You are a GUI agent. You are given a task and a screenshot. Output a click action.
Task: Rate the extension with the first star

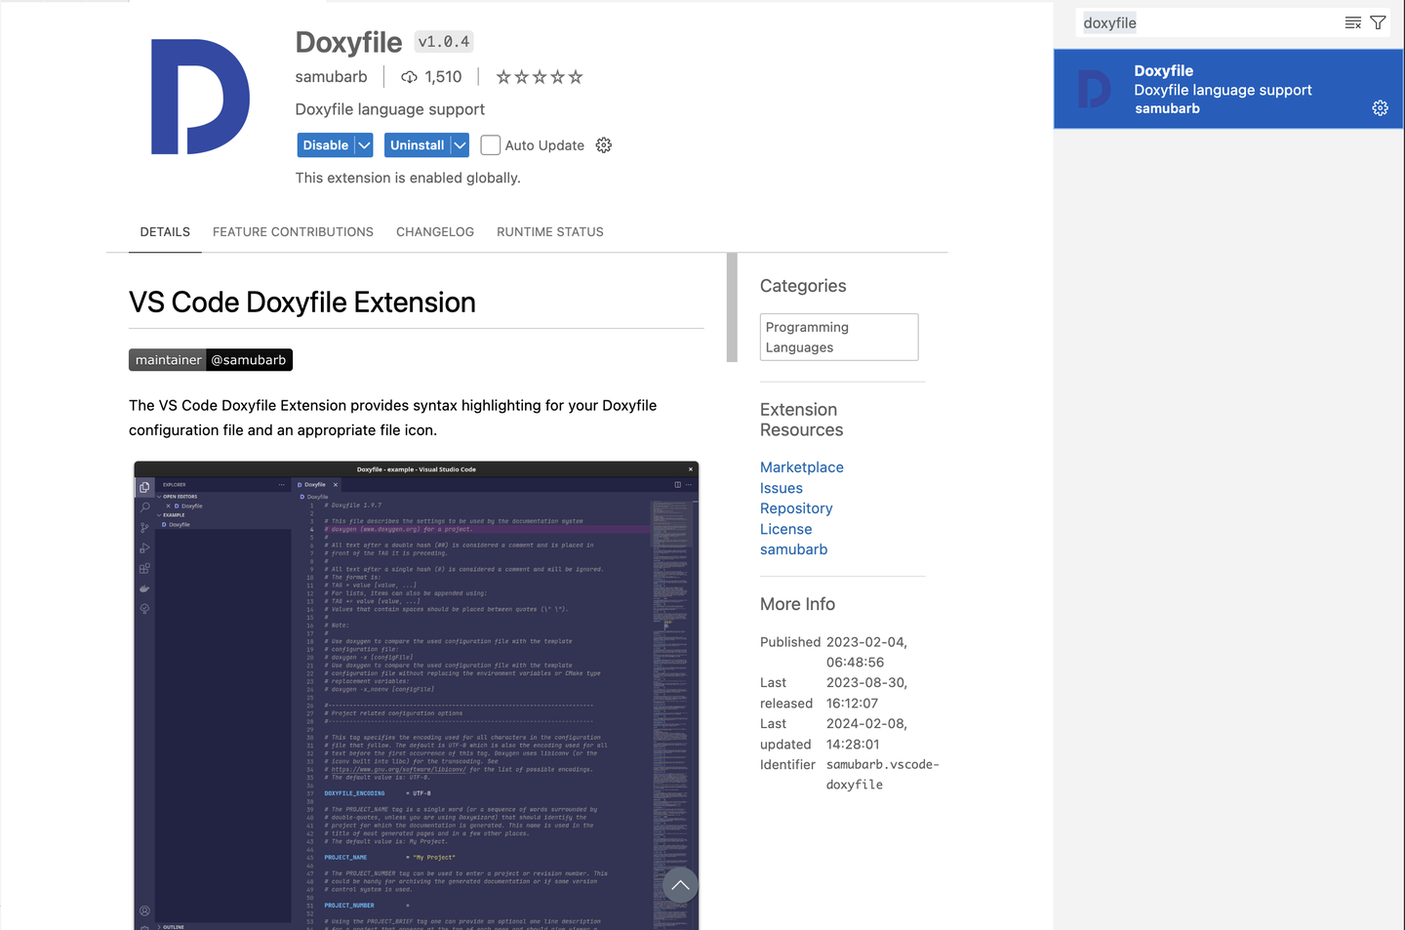coord(504,76)
